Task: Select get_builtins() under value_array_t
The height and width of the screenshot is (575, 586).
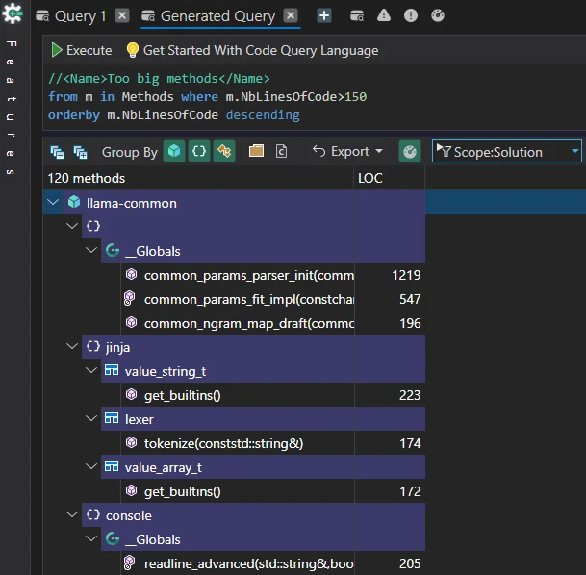Action: click(x=273, y=491)
